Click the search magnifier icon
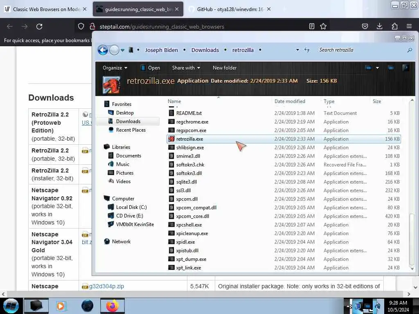 click(x=410, y=50)
